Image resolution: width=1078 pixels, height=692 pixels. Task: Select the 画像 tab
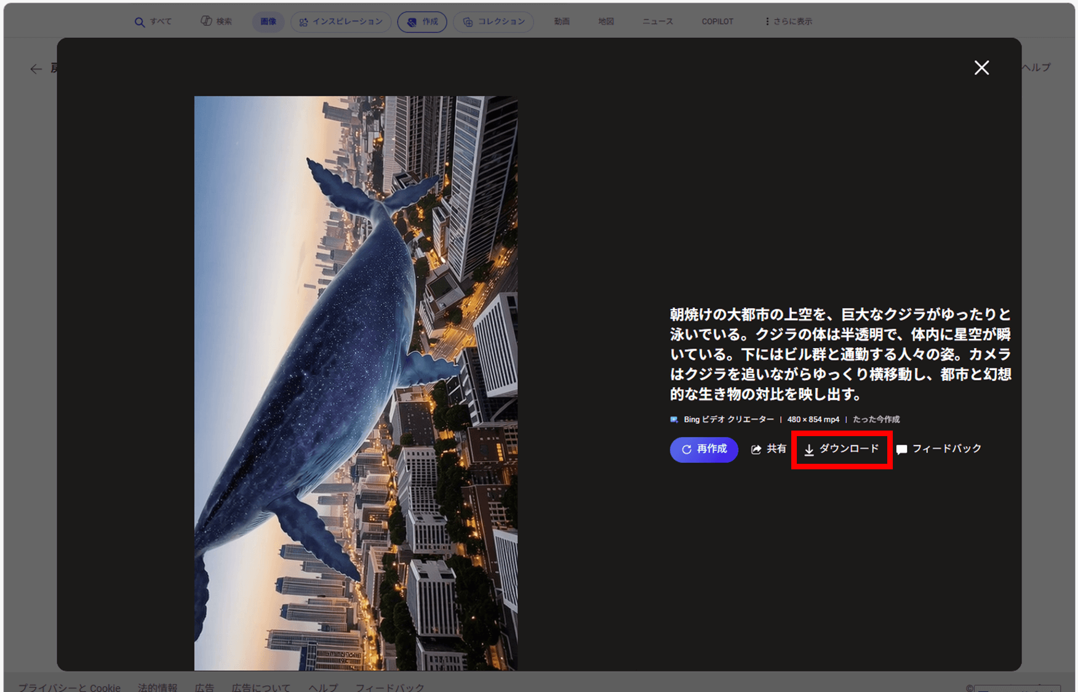click(x=268, y=22)
